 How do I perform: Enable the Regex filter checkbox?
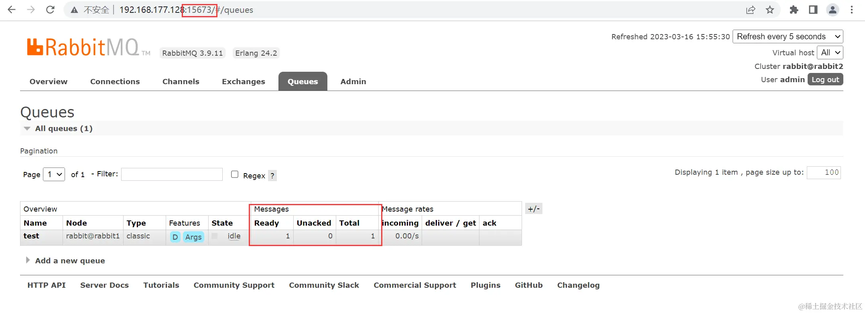[235, 174]
